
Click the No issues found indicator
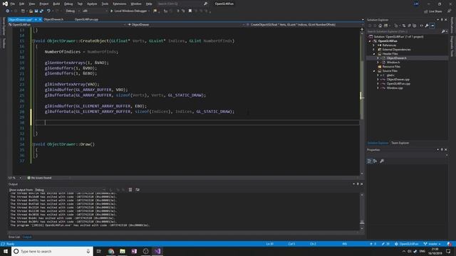coord(39,178)
